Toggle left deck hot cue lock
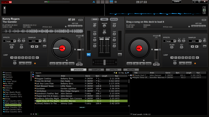This screenshot has width=209, height=117. tap(66, 27)
